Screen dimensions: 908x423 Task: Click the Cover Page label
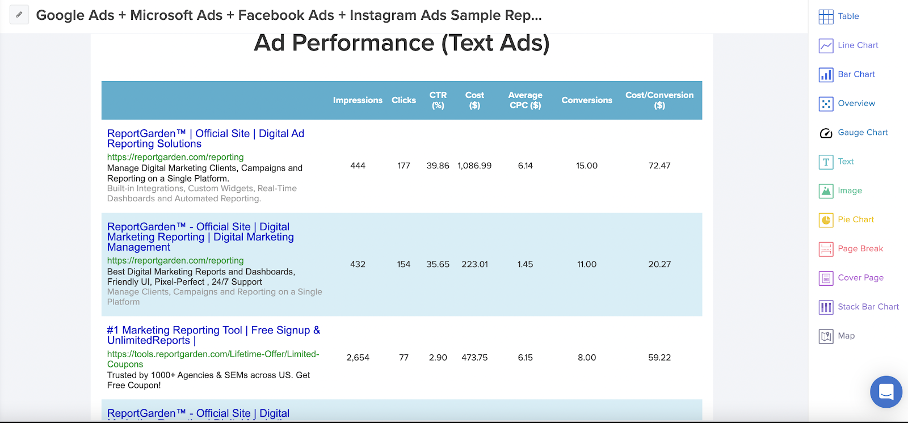tap(861, 278)
